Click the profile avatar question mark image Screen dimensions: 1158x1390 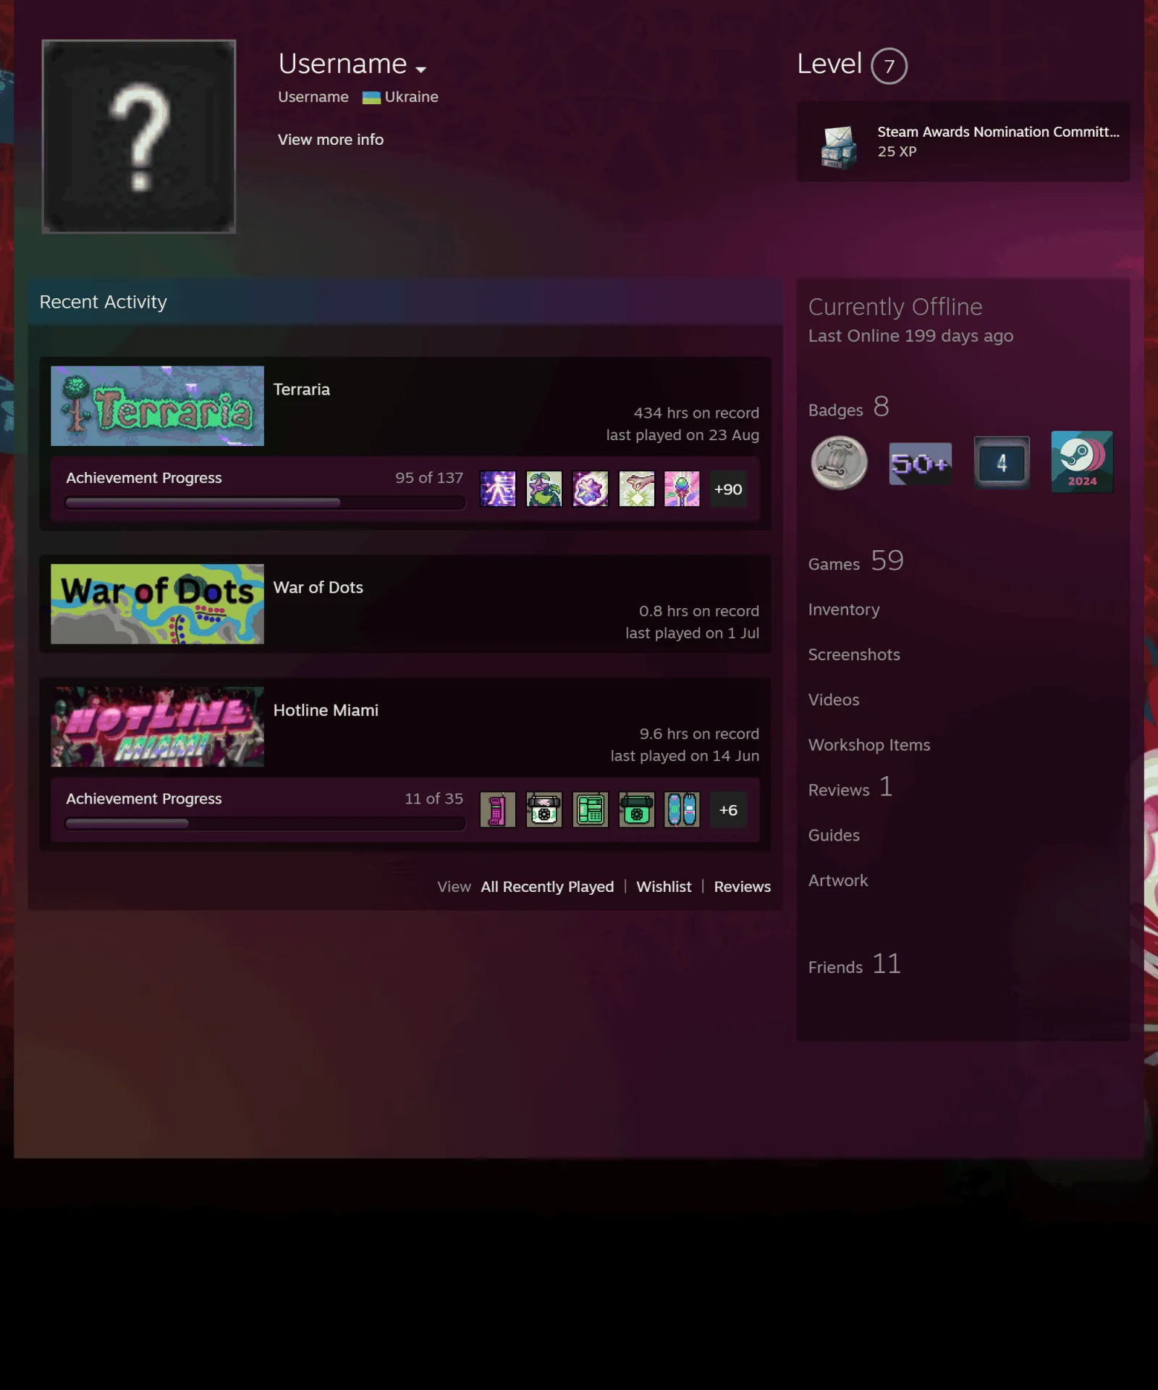(139, 136)
